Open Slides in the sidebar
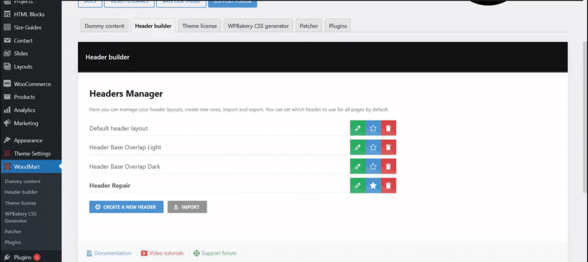588x262 pixels. point(31,53)
